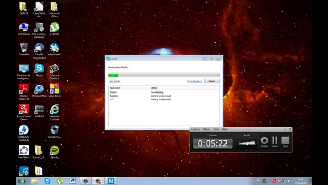Select the Ninite taskbar button
Viewport: 328px width, 185px height.
pyautogui.click(x=111, y=181)
